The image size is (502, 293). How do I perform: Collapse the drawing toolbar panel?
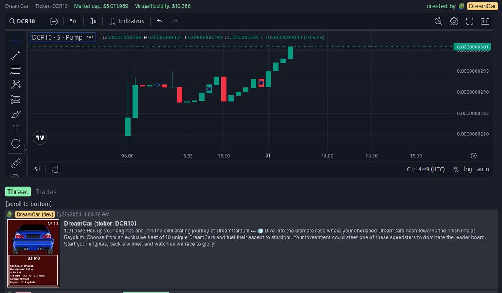pos(26,149)
